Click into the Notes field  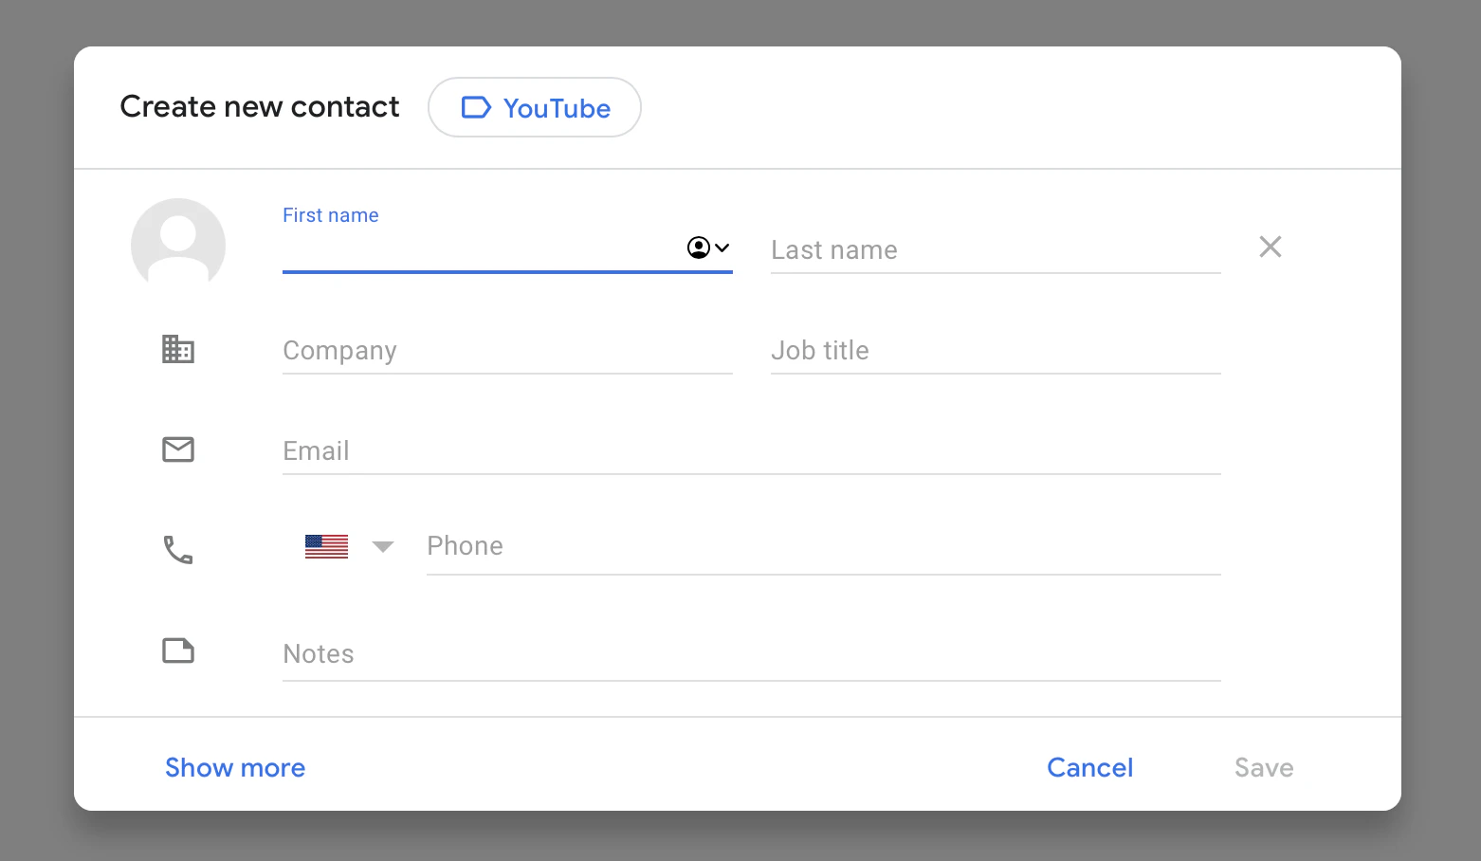click(x=751, y=654)
